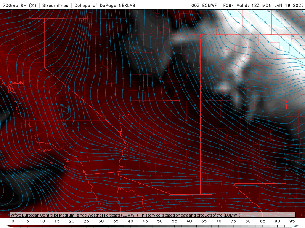This screenshot has width=305, height=228.
Task: Click the 40 label on the colorbar
Action: point(130,221)
